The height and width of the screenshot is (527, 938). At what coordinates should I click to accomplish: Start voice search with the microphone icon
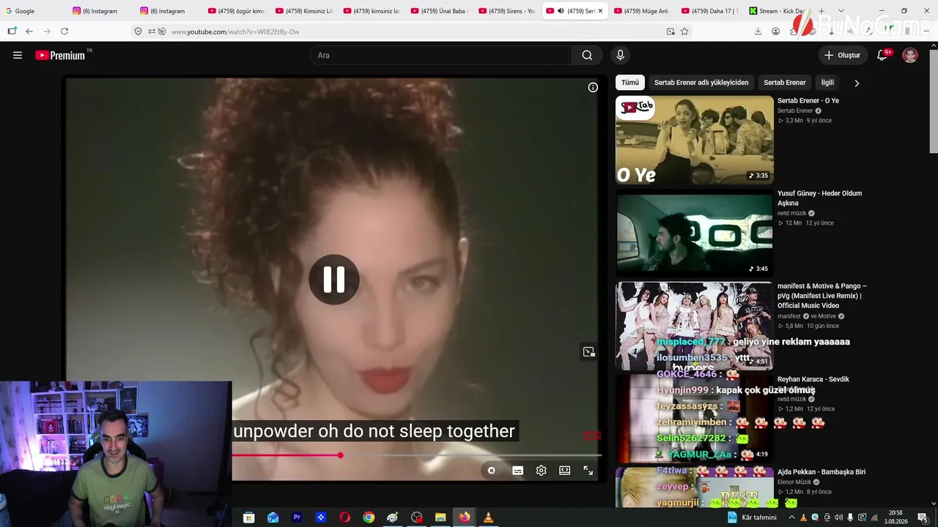pyautogui.click(x=621, y=55)
